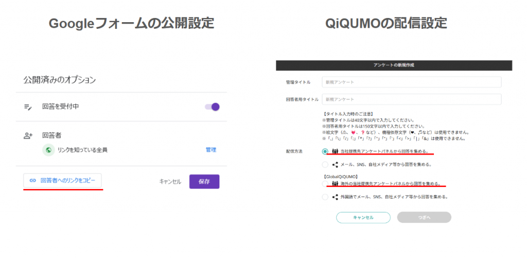Click share icon beside メール、SNS option
Screen dimensions: 527x258
tap(335, 165)
